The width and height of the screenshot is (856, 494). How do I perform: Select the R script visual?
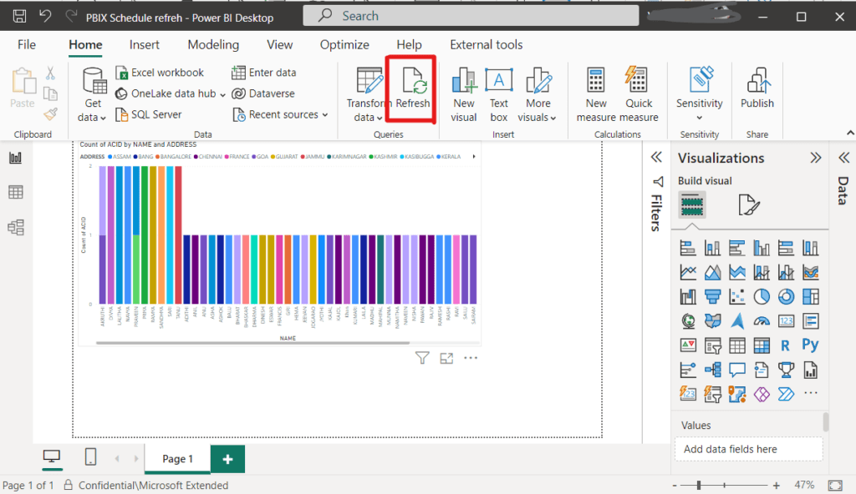(x=786, y=345)
